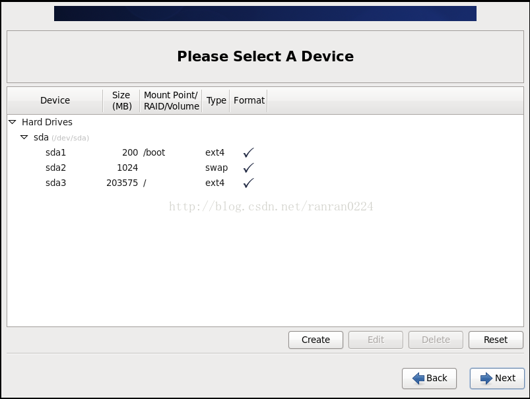Viewport: 530px width, 399px height.
Task: Click the Device column header
Action: (x=55, y=100)
